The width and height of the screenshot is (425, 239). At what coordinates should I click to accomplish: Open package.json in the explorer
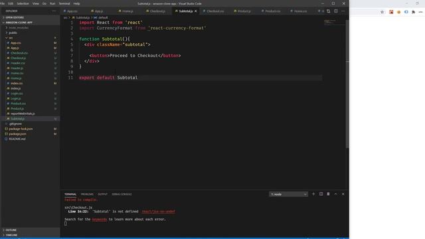coord(17,134)
